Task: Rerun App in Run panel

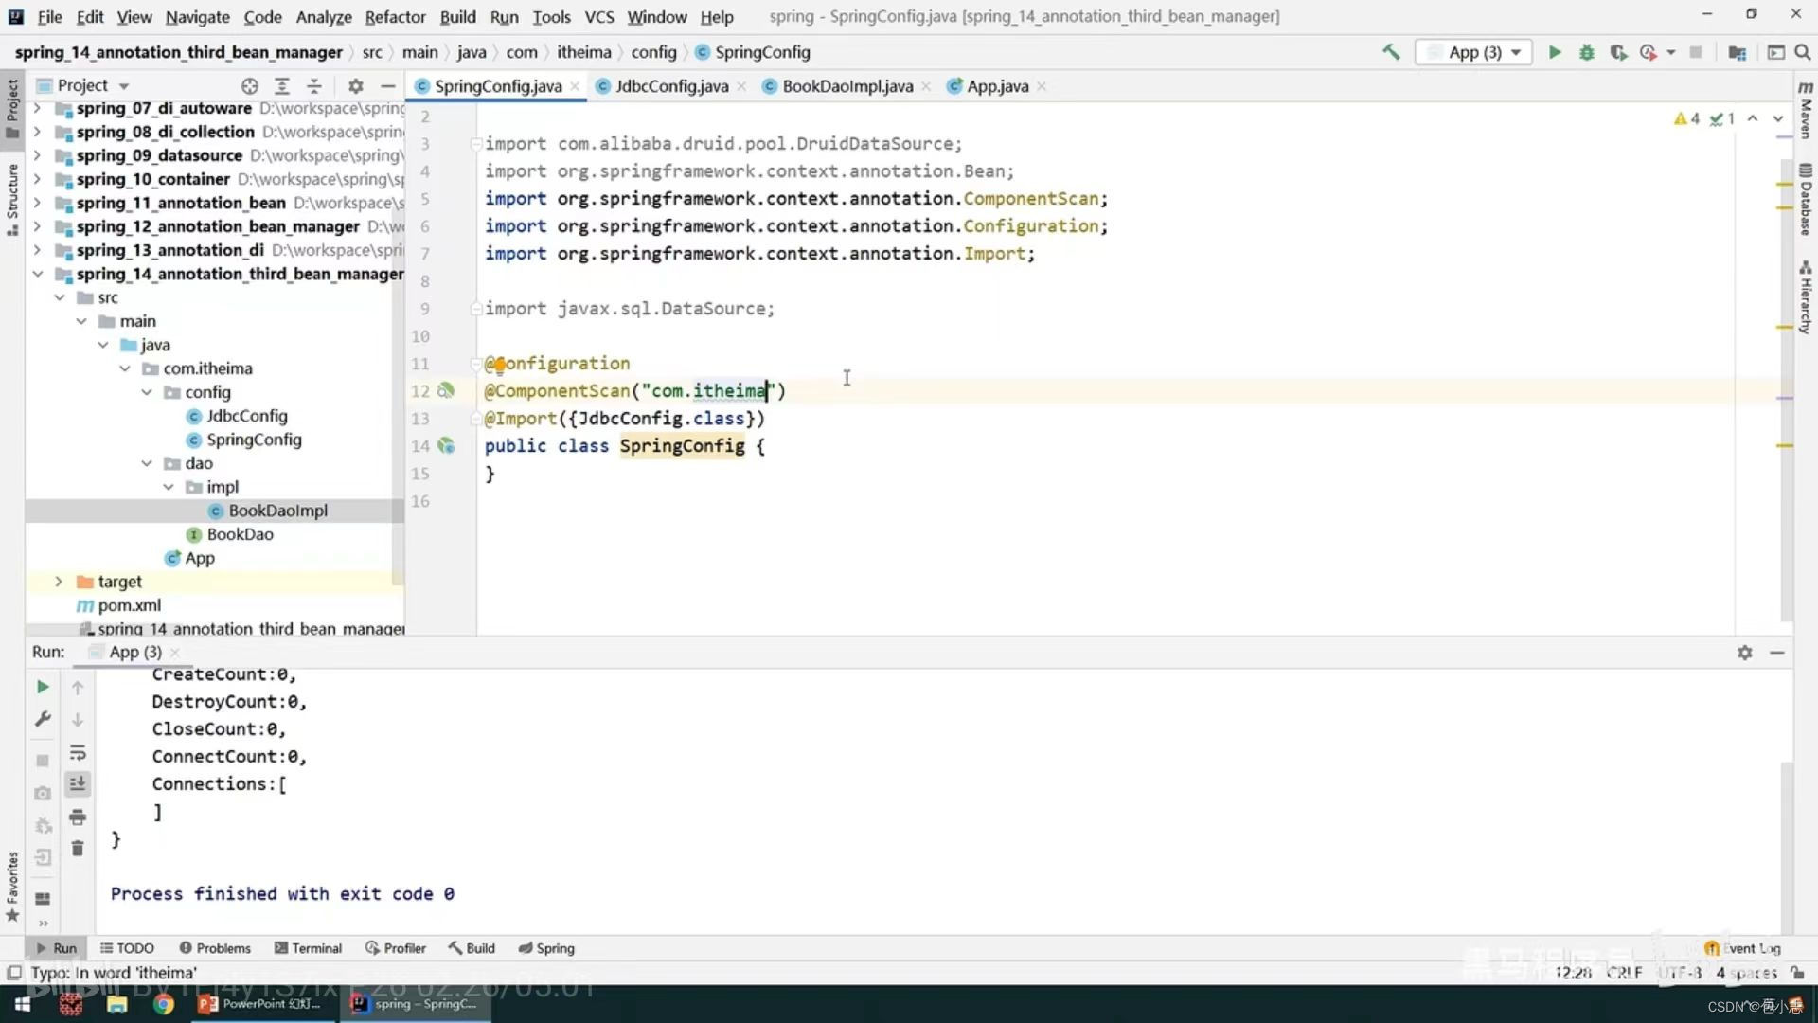Action: tap(43, 687)
